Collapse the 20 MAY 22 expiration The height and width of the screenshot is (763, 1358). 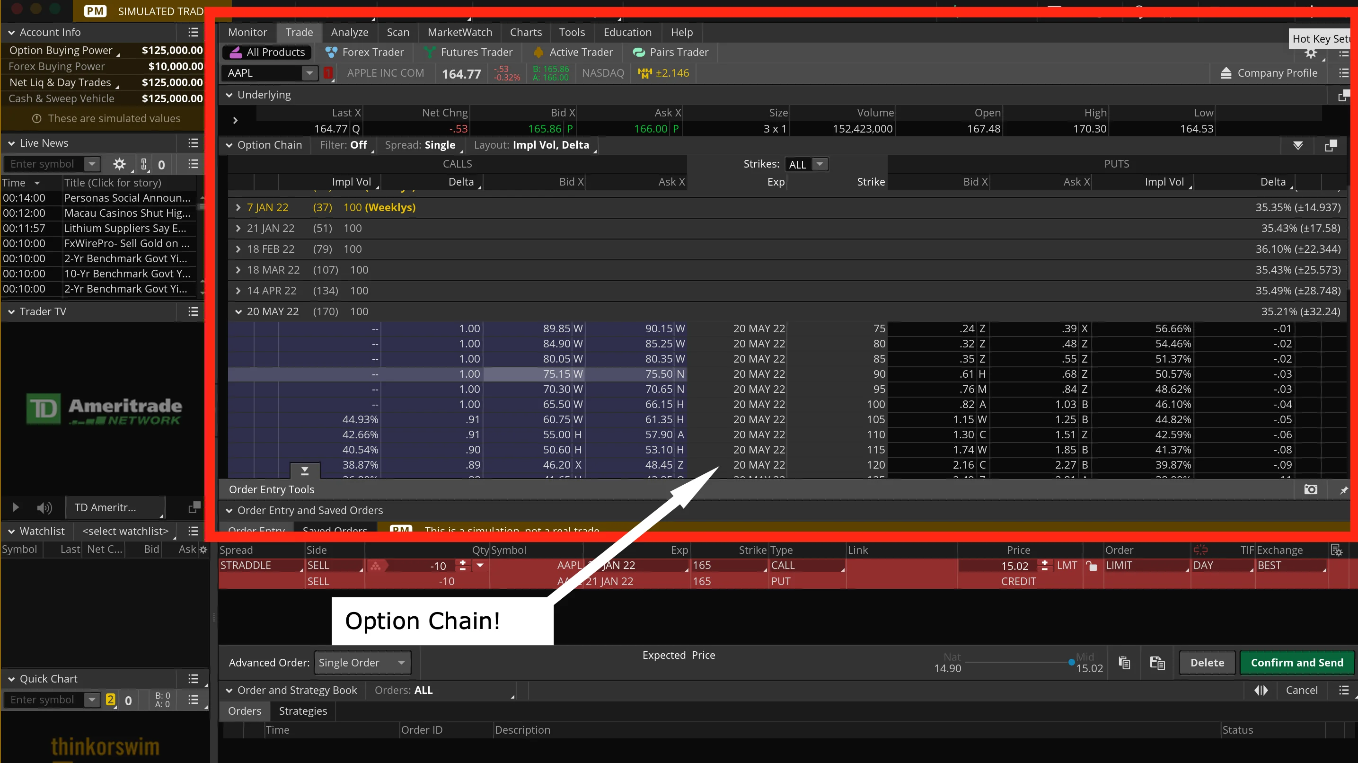click(238, 311)
